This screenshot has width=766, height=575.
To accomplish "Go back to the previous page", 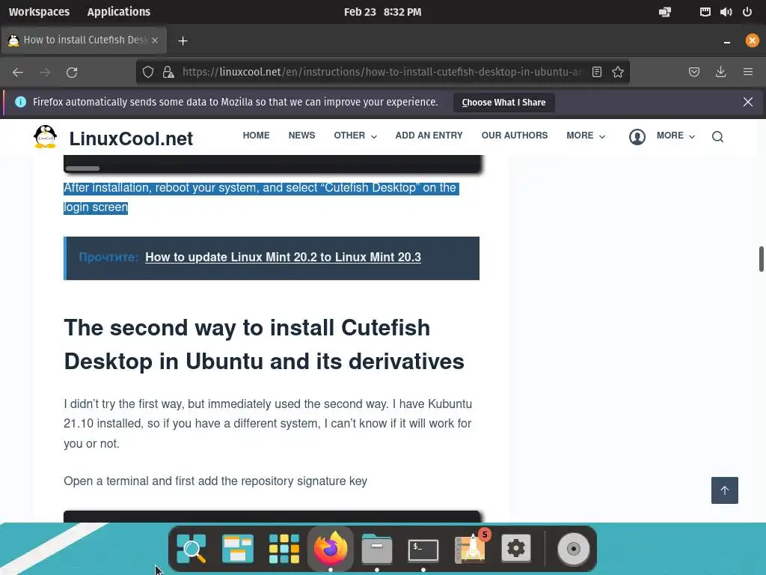I will coord(18,73).
